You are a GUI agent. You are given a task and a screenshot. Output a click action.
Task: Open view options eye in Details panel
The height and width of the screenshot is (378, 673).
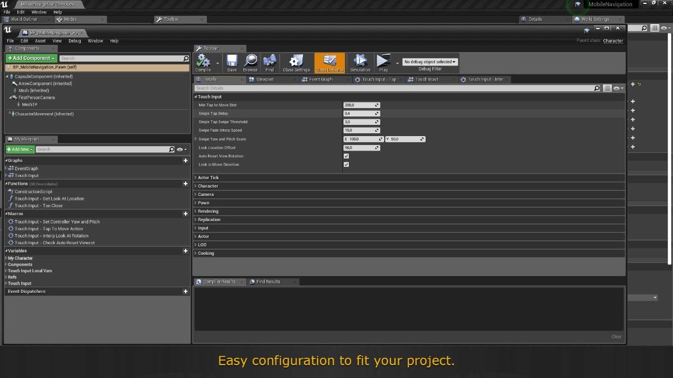click(x=618, y=88)
